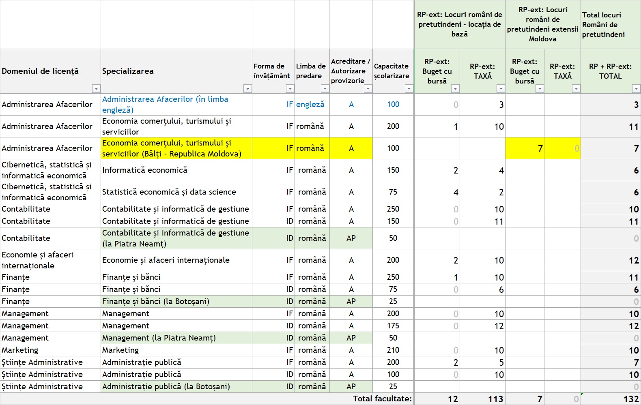Select capacity cell 75 for Statistică economică
Image resolution: width=641 pixels, height=405 pixels.
tap(393, 192)
